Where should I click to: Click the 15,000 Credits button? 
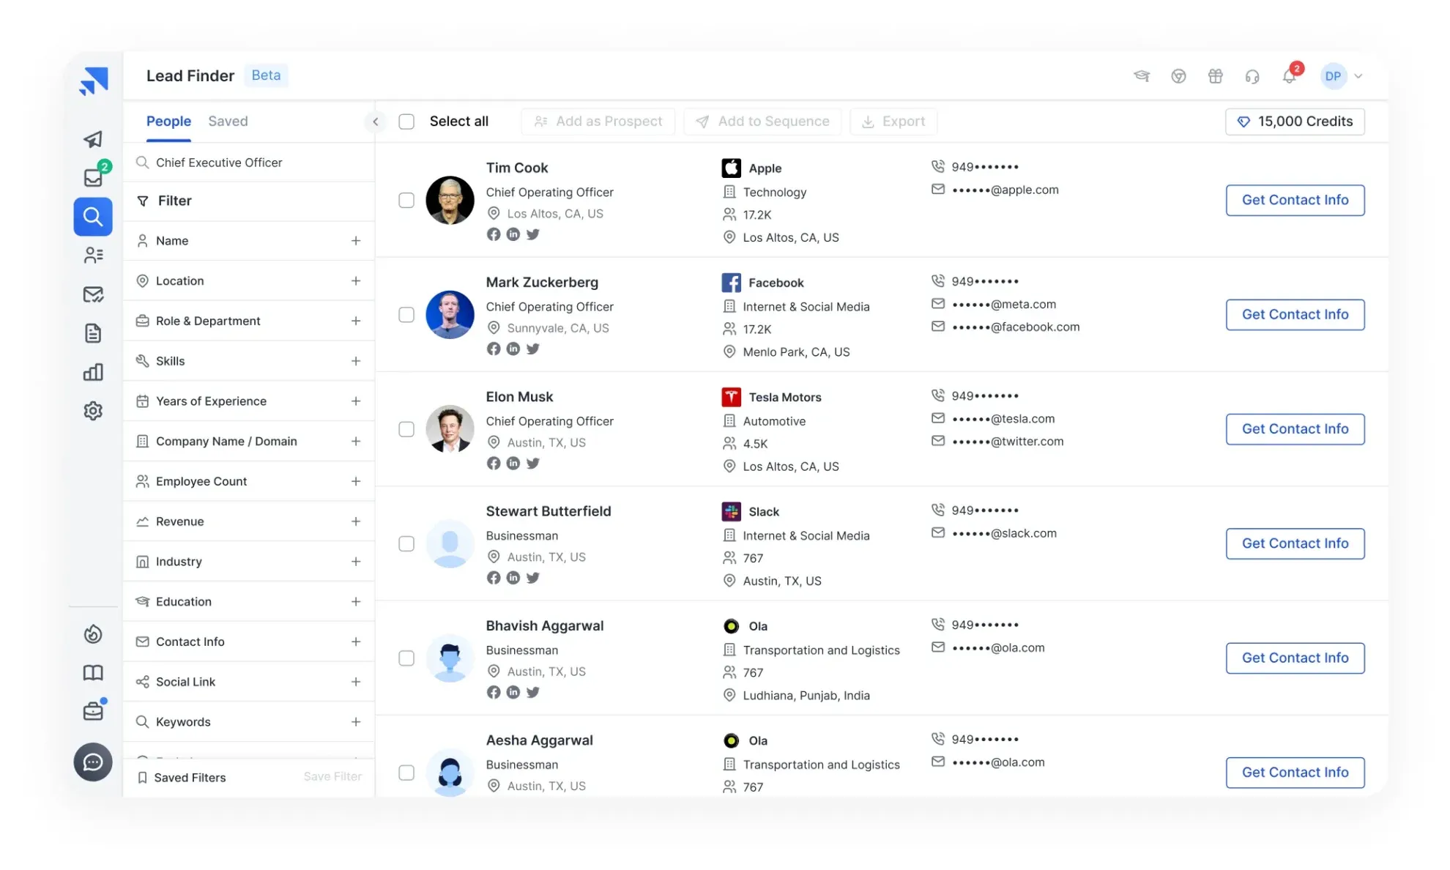pos(1295,122)
